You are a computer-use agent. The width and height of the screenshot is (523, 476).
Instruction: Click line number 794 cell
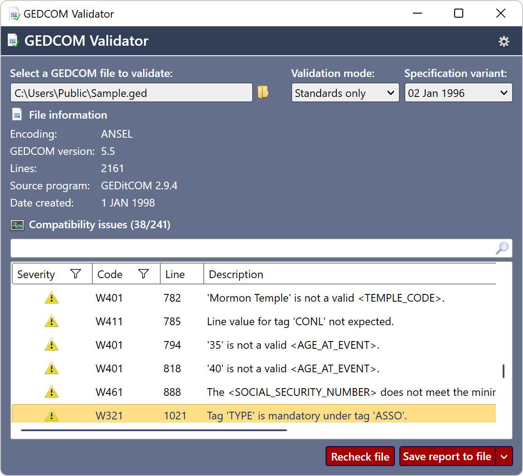click(x=172, y=345)
